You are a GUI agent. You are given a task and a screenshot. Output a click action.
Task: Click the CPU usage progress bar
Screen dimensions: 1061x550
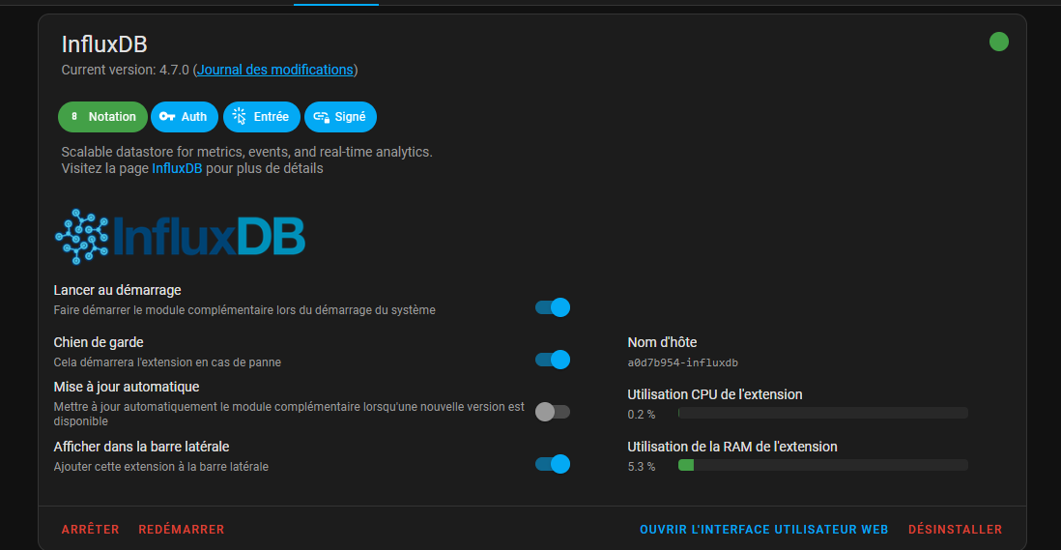(823, 413)
